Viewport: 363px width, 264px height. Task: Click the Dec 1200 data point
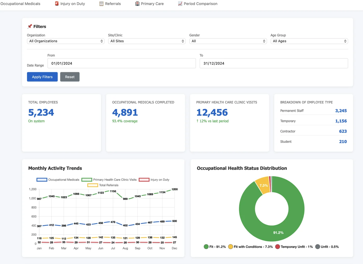[174, 189]
